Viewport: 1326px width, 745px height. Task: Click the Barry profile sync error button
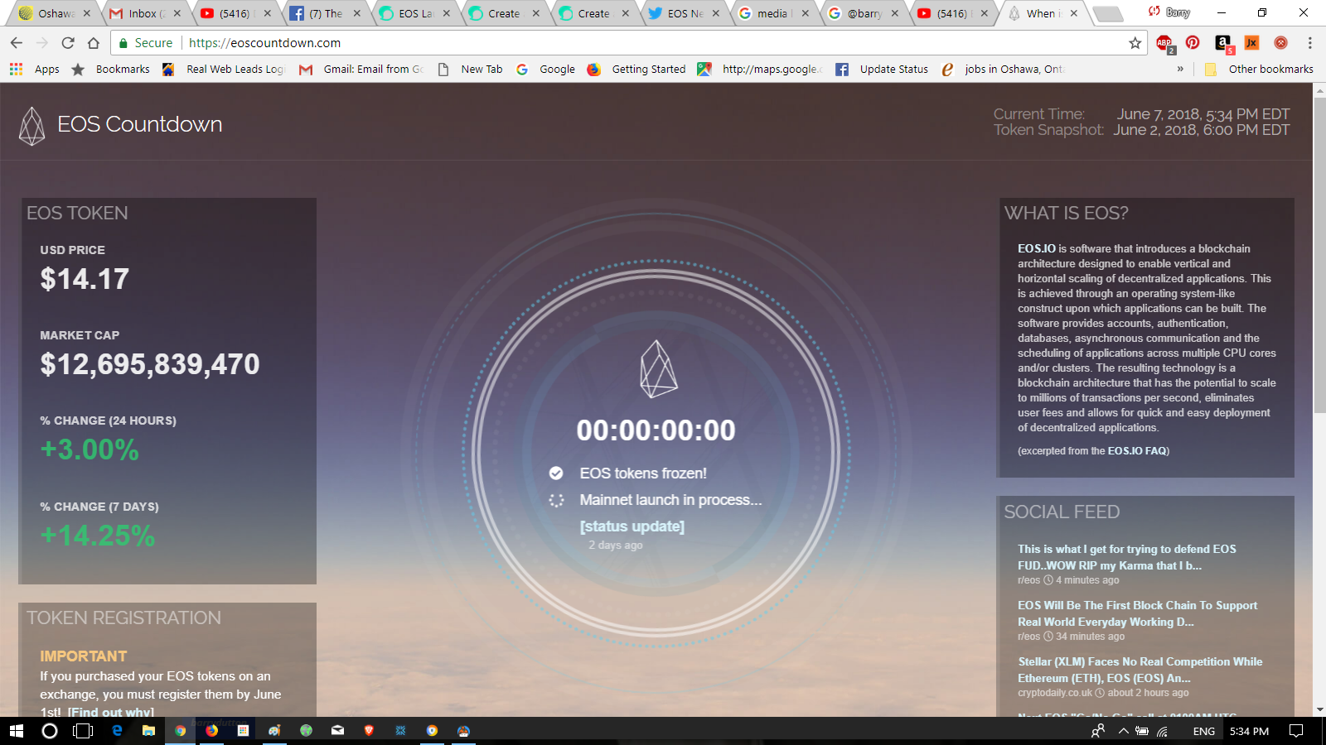[1169, 12]
